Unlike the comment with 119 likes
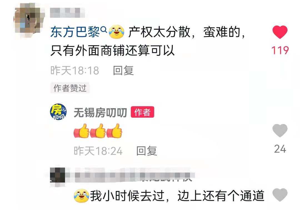Image resolution: width=300 pixels, height=210 pixels. [280, 32]
